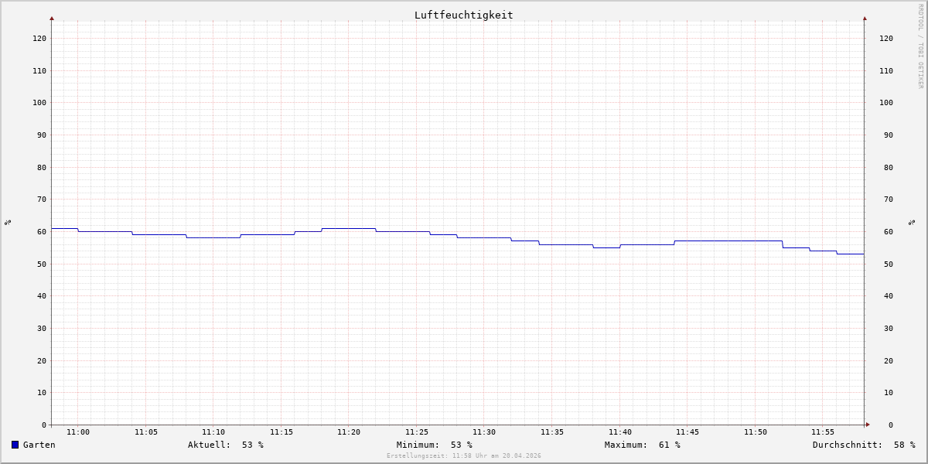Select the Minimum: 53 % value
The image size is (928, 464).
tap(435, 445)
